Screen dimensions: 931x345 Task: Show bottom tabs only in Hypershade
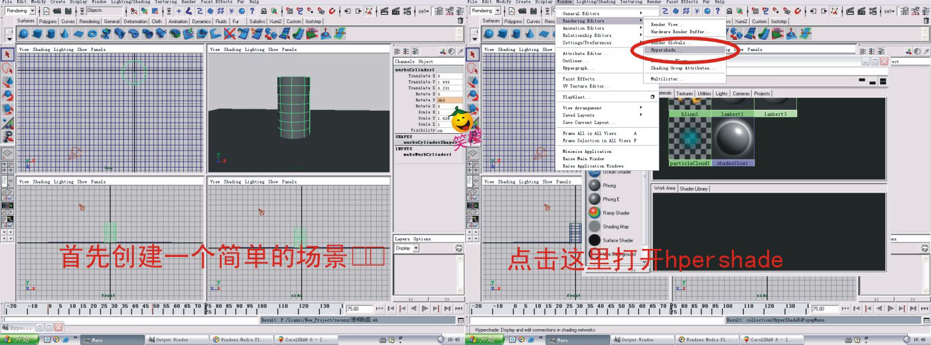872,81
